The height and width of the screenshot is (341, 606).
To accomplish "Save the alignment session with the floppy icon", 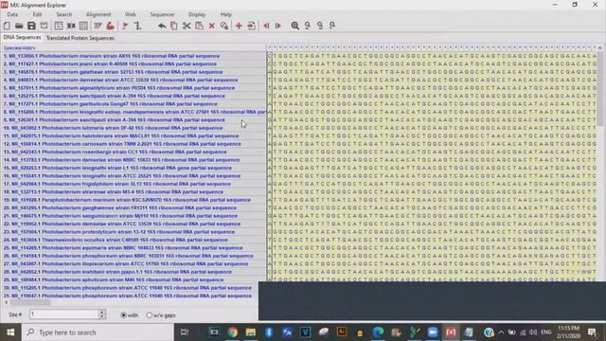I will [x=31, y=26].
